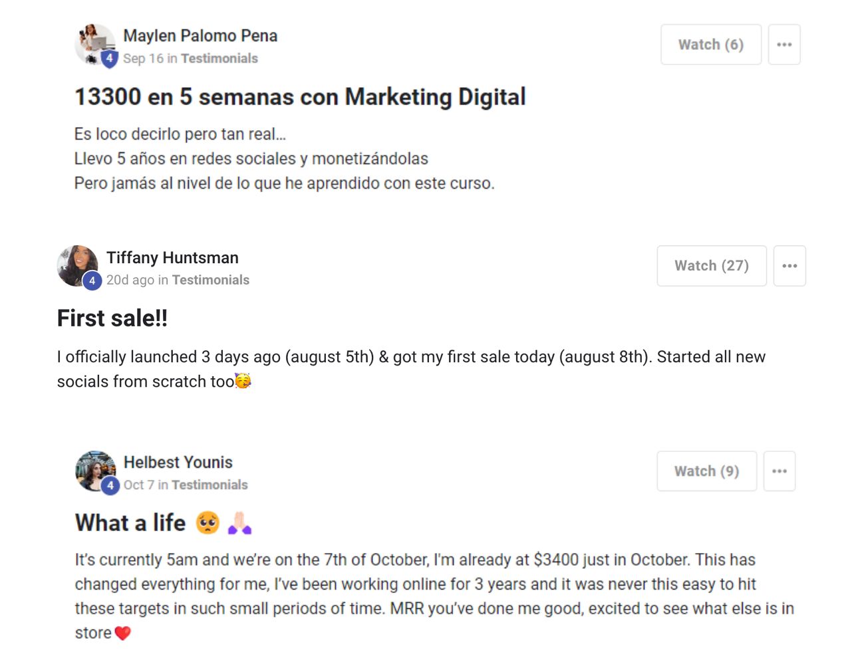
Task: Open three-dot menu on First sale post
Action: 789,266
